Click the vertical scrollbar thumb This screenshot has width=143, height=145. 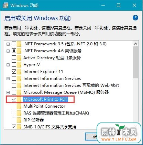[136, 62]
